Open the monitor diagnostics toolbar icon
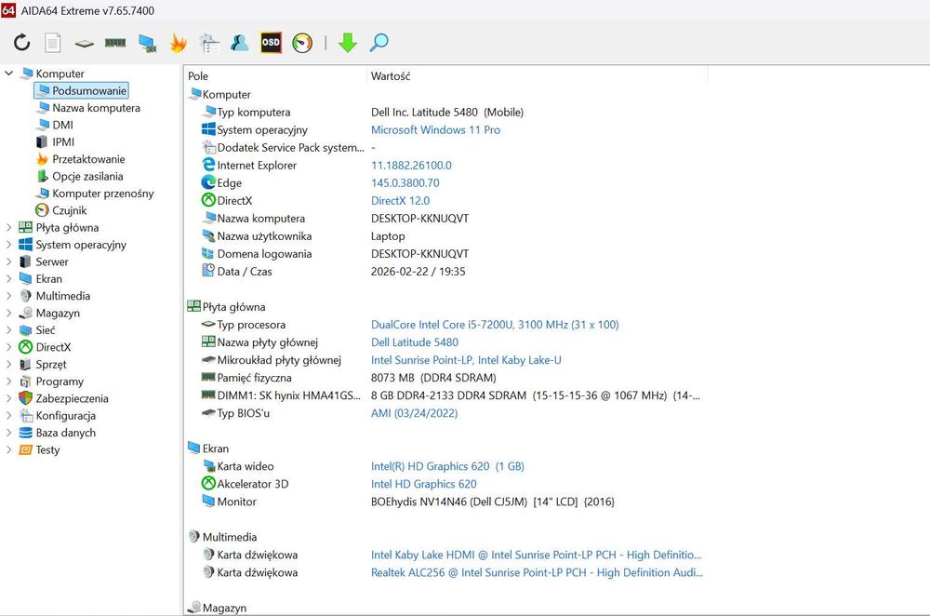This screenshot has width=930, height=616. tap(147, 44)
